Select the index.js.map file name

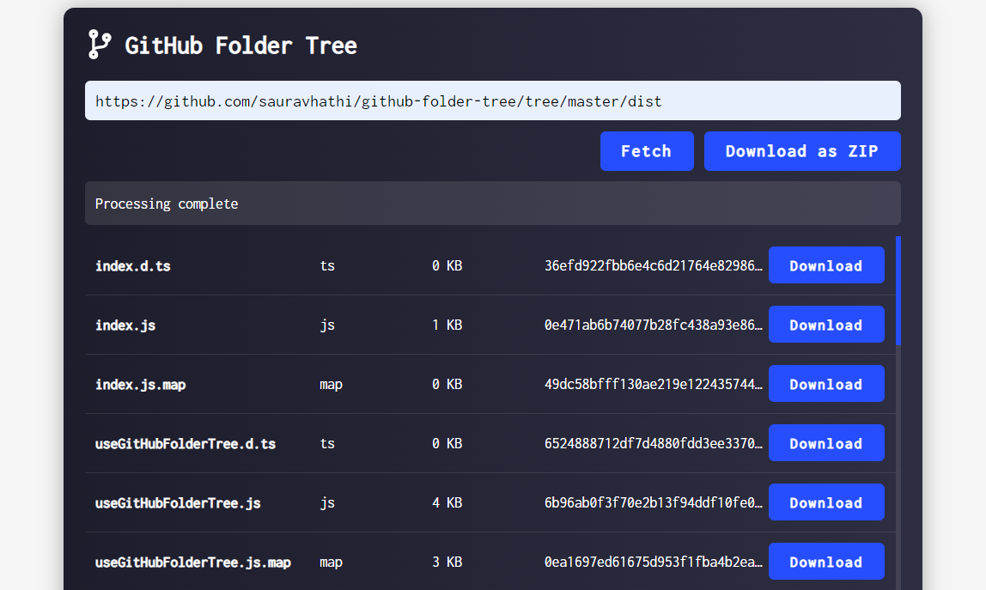click(x=140, y=385)
